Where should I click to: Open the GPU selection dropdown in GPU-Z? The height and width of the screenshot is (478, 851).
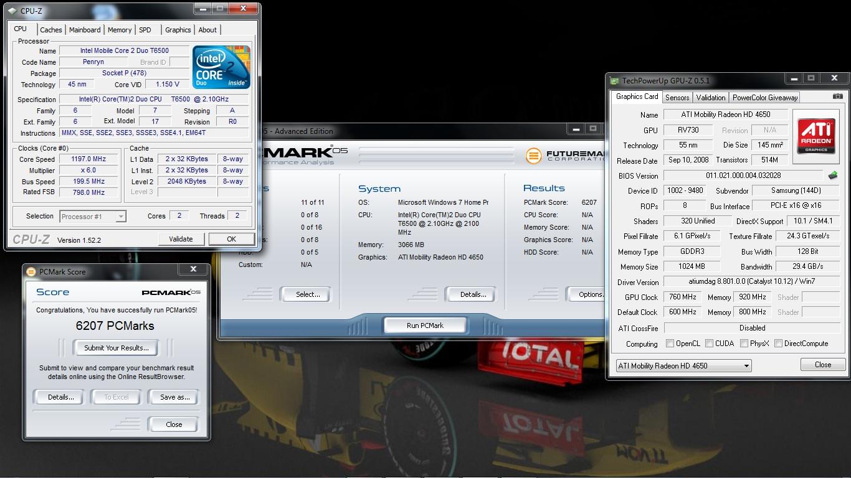click(683, 366)
